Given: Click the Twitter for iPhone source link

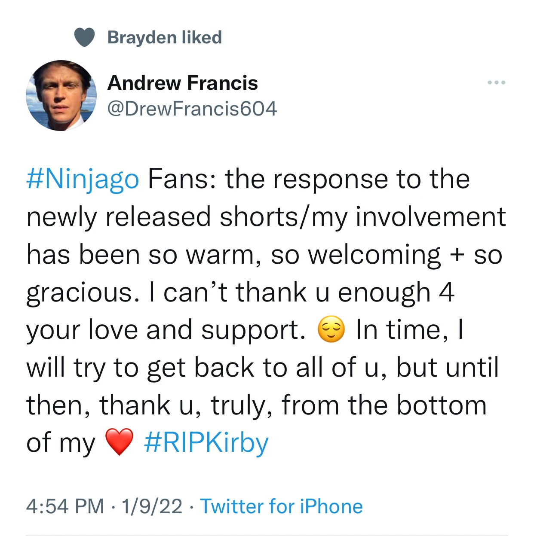Looking at the screenshot, I should 281,506.
